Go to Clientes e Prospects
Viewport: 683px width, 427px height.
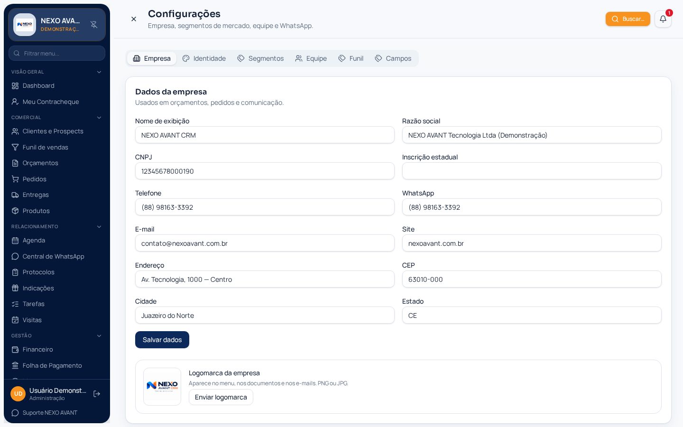click(x=57, y=131)
